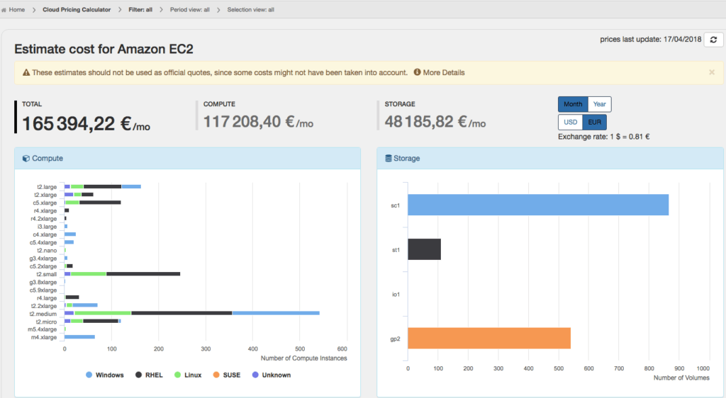Toggle Linux series in legend

click(187, 375)
